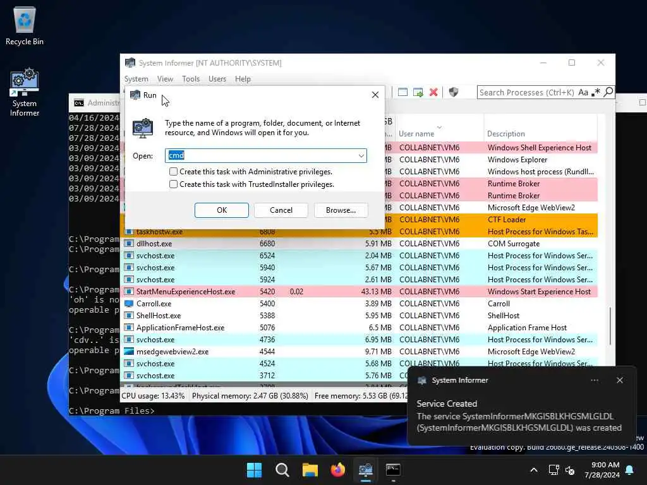The height and width of the screenshot is (485, 647).
Task: Switch to System Informer on the taskbar
Action: [366, 470]
